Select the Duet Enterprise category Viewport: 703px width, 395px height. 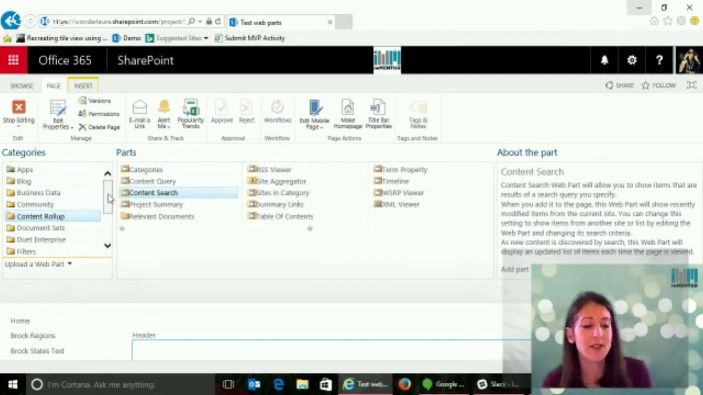41,240
